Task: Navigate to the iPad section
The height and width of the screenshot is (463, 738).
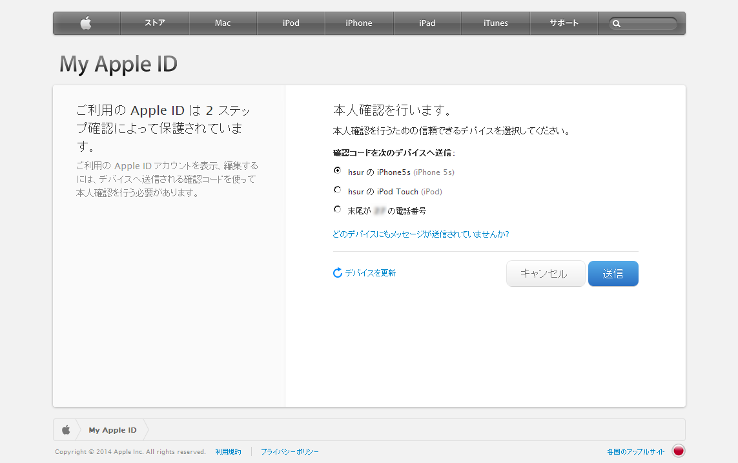Action: click(427, 23)
